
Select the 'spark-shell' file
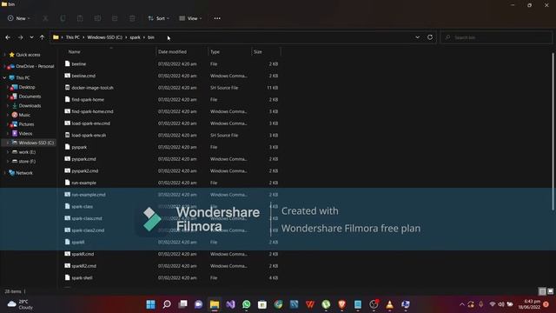[82, 278]
